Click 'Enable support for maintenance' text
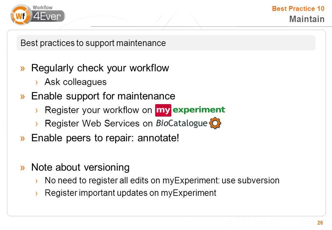332x230 pixels. (103, 96)
